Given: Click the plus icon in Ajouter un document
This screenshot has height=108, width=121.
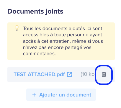Looking at the screenshot, I should [x=34, y=95].
